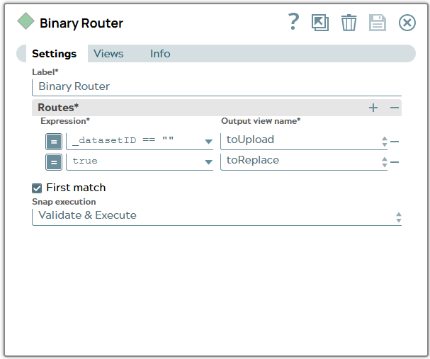
Task: Open toReplace output view selector arrows
Action: tap(385, 162)
